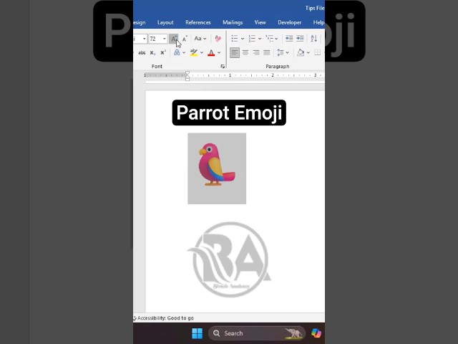Select the parrot emoji in document

[x=217, y=168]
